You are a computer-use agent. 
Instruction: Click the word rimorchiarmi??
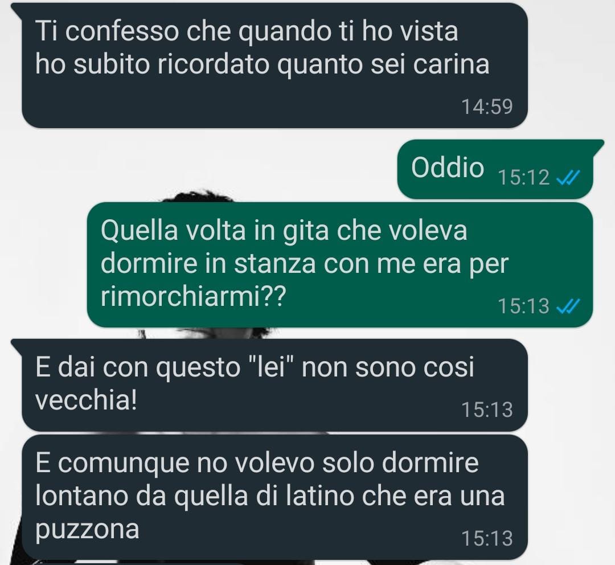tap(193, 296)
